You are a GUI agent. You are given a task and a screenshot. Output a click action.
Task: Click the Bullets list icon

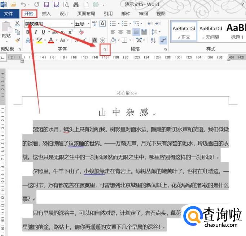[113, 23]
